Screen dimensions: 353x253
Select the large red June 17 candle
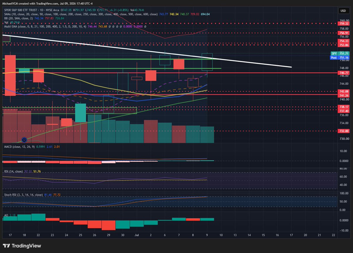click(x=10, y=75)
